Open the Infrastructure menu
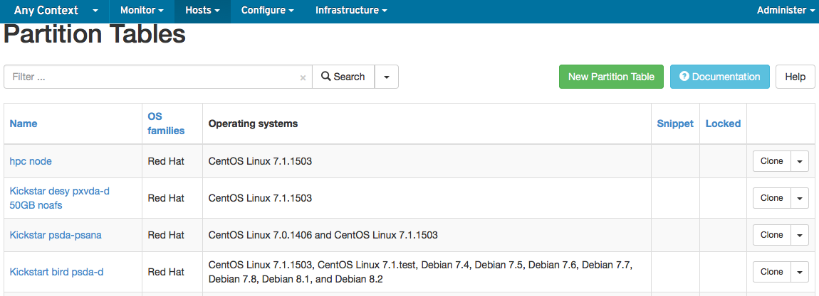 click(x=352, y=11)
